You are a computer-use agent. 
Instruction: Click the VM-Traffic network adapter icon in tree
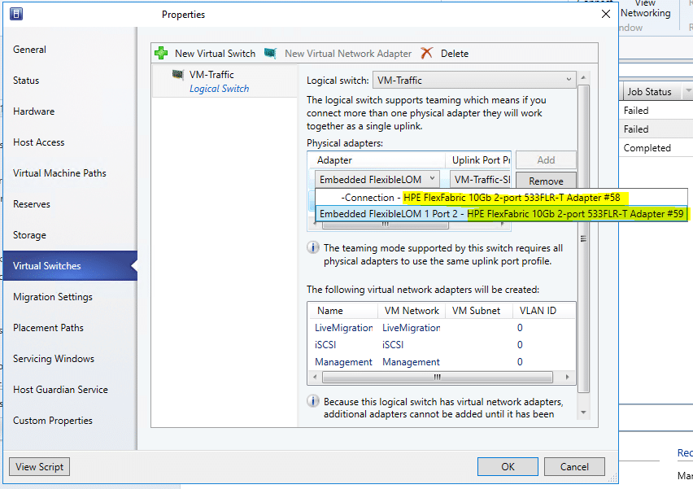(x=178, y=74)
